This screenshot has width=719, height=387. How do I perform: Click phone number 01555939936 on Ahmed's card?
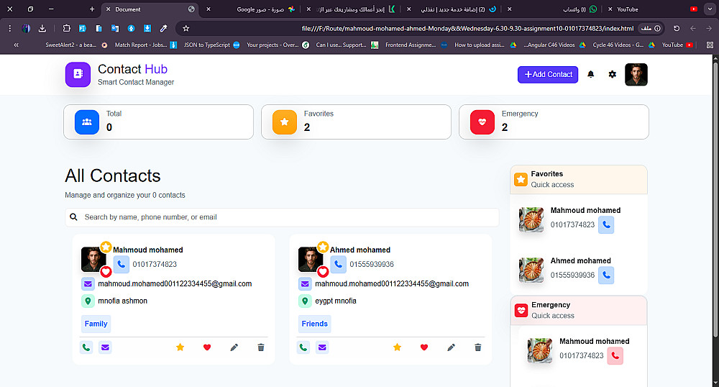[x=372, y=264]
